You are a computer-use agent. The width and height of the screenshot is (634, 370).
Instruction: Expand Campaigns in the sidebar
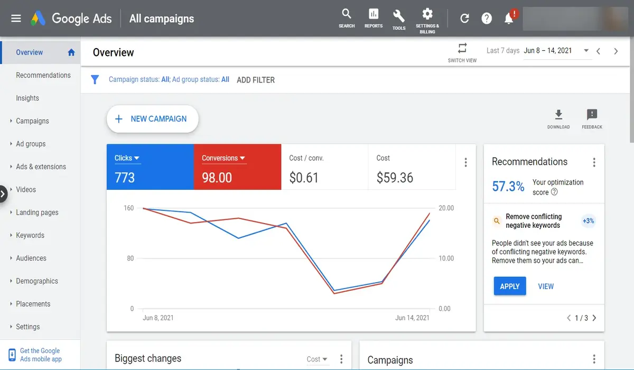(x=32, y=121)
